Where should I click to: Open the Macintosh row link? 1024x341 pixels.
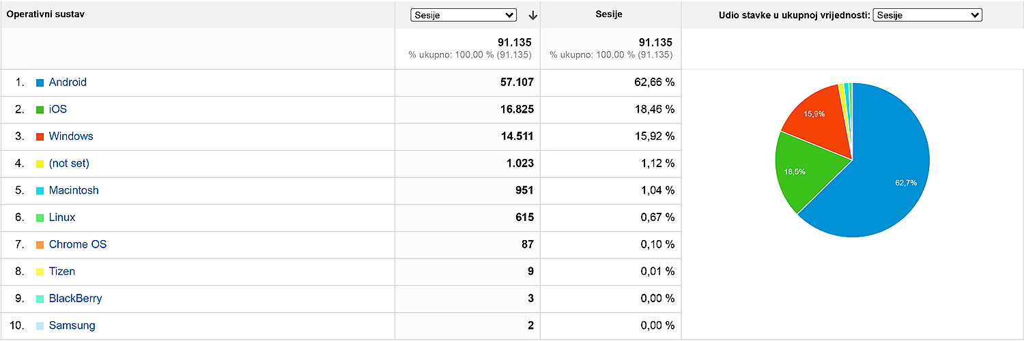[74, 190]
